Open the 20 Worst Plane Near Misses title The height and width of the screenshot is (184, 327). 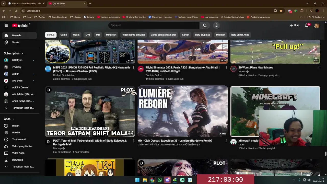(256, 67)
